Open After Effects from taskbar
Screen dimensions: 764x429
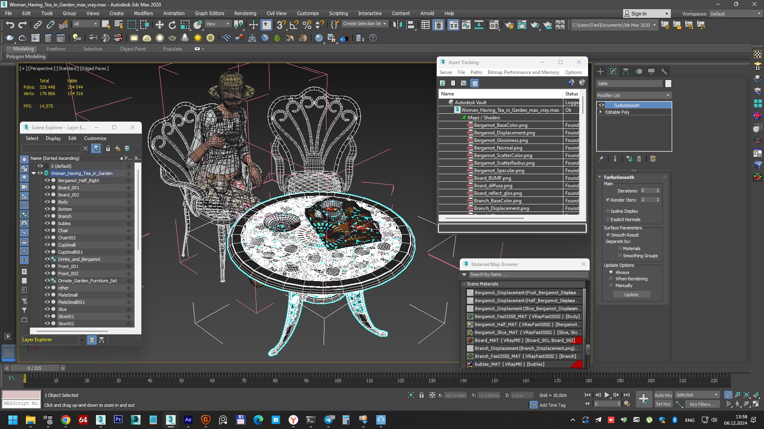coord(188,420)
